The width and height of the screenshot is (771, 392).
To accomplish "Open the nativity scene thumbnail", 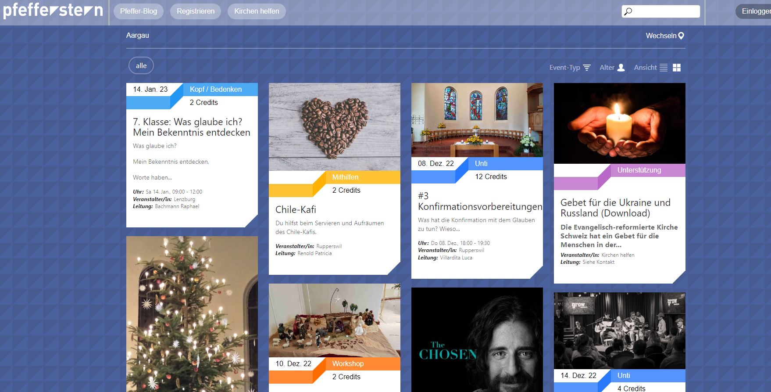I will (335, 320).
